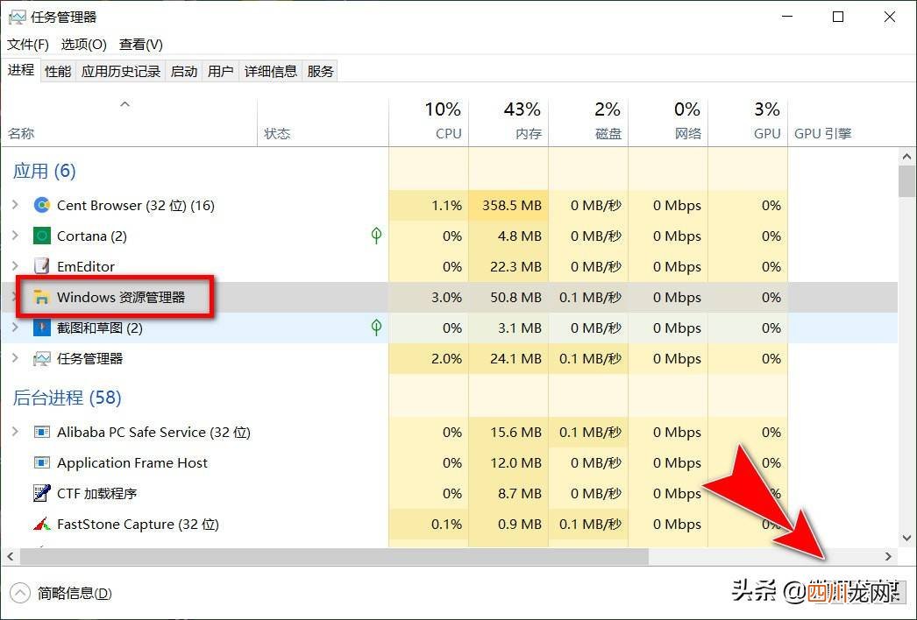
Task: Expand the Cent Browser process group
Action: click(x=15, y=205)
